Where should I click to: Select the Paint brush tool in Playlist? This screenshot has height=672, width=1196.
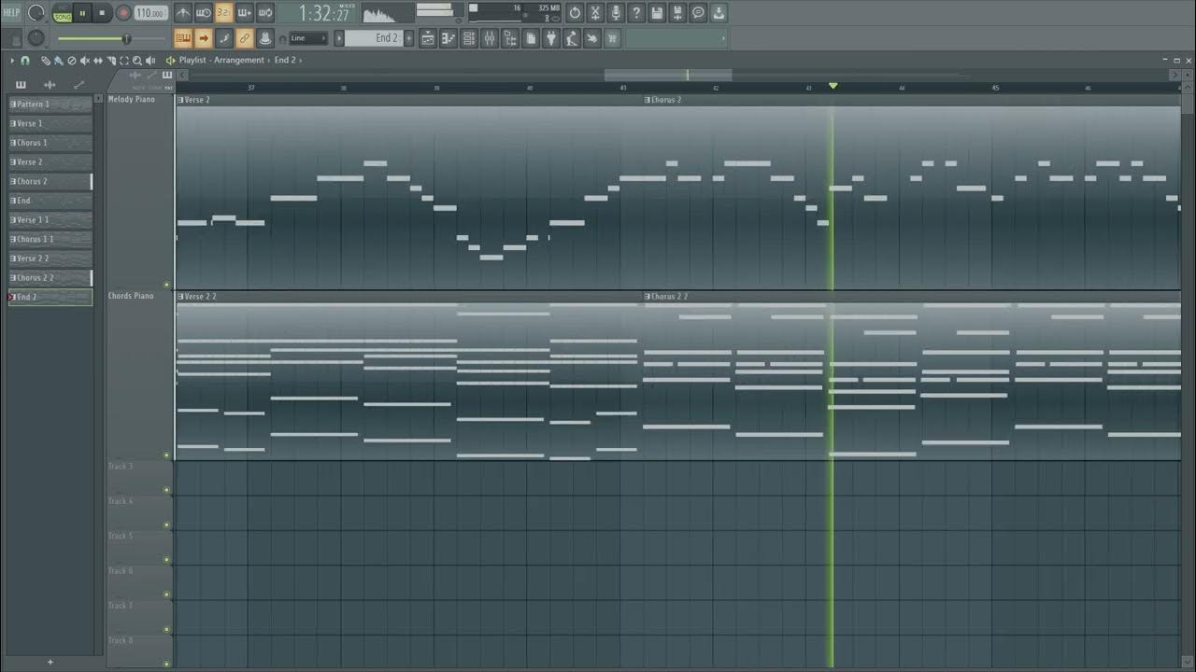click(x=59, y=60)
